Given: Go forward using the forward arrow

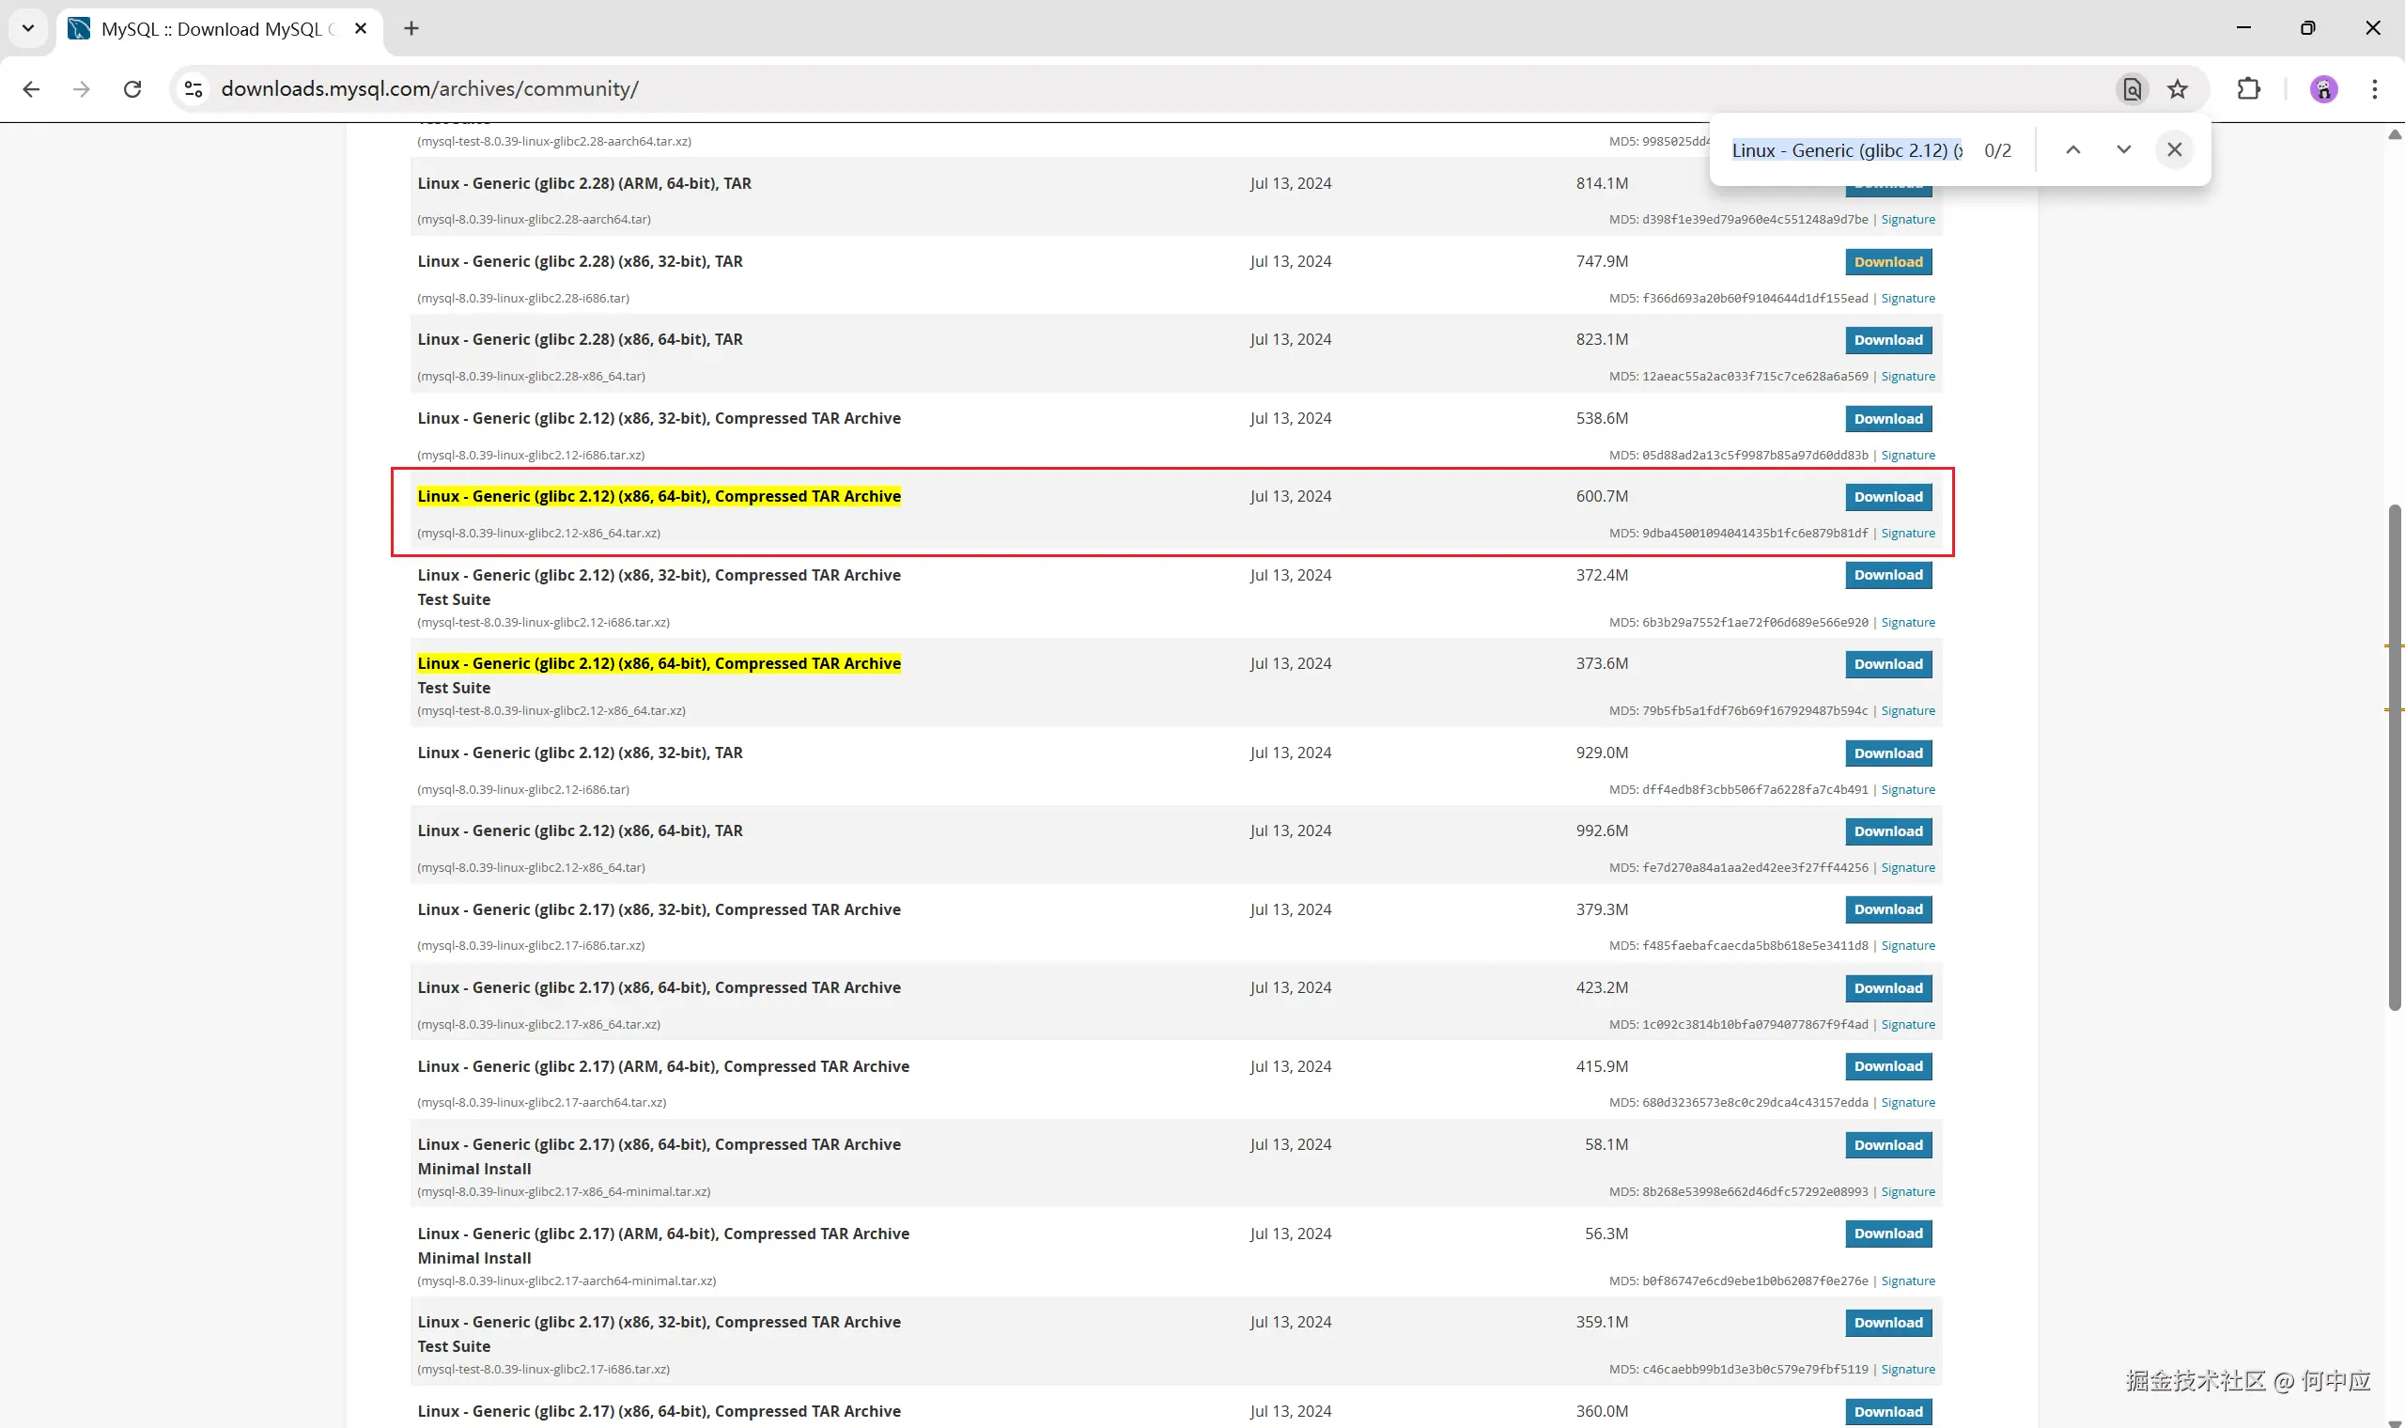Looking at the screenshot, I should pyautogui.click(x=82, y=89).
